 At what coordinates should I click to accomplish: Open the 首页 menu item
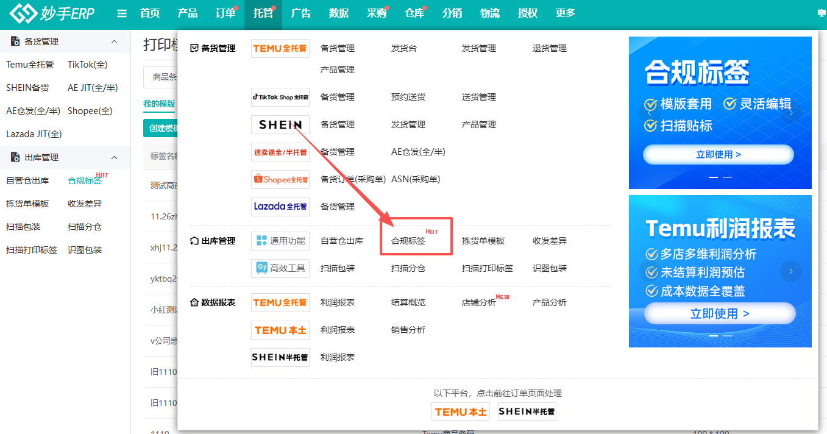point(149,12)
